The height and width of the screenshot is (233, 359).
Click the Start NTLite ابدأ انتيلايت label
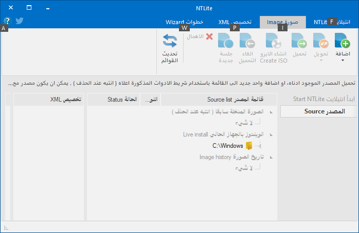(x=324, y=99)
